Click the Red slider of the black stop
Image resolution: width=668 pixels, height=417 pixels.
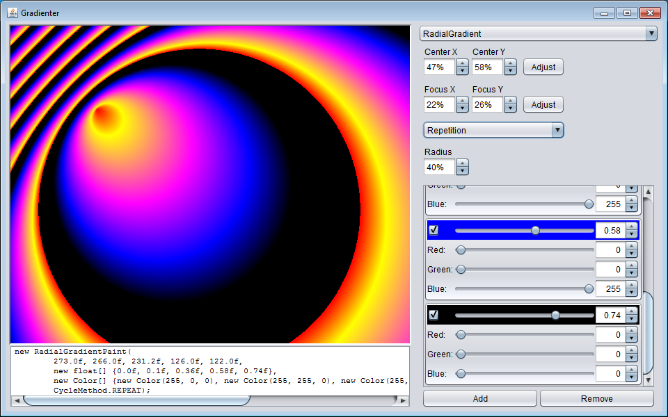(525, 335)
